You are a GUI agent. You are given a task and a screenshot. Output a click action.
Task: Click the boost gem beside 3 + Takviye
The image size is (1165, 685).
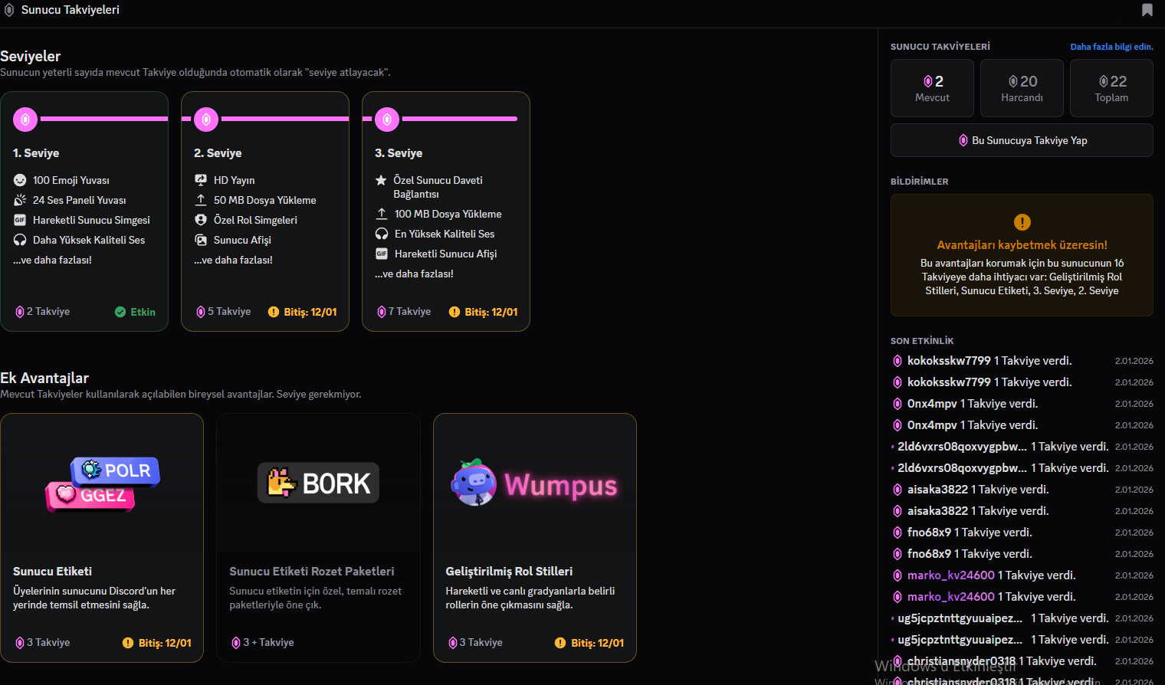(236, 643)
